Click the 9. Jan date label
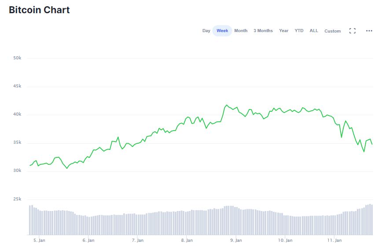Screen dimensions: 389x251 (x=236, y=240)
